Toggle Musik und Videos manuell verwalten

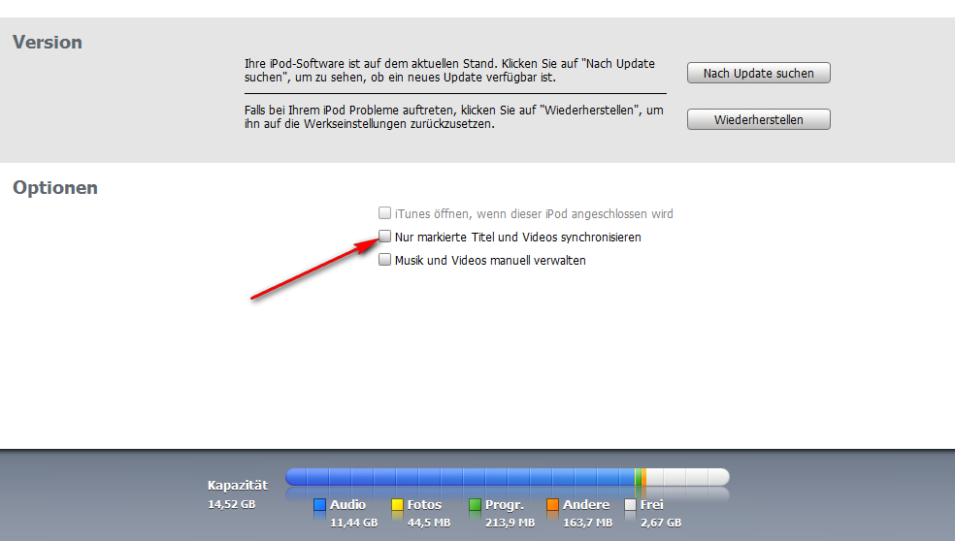pyautogui.click(x=384, y=259)
